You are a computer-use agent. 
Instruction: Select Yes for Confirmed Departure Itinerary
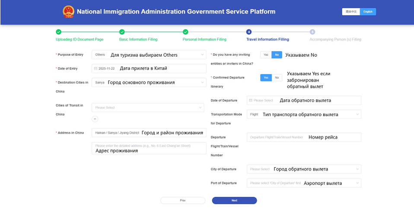coord(266,78)
